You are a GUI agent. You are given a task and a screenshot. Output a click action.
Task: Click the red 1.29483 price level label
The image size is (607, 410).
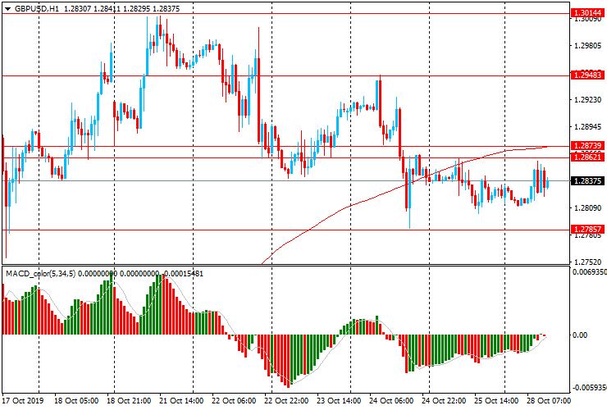pos(587,75)
